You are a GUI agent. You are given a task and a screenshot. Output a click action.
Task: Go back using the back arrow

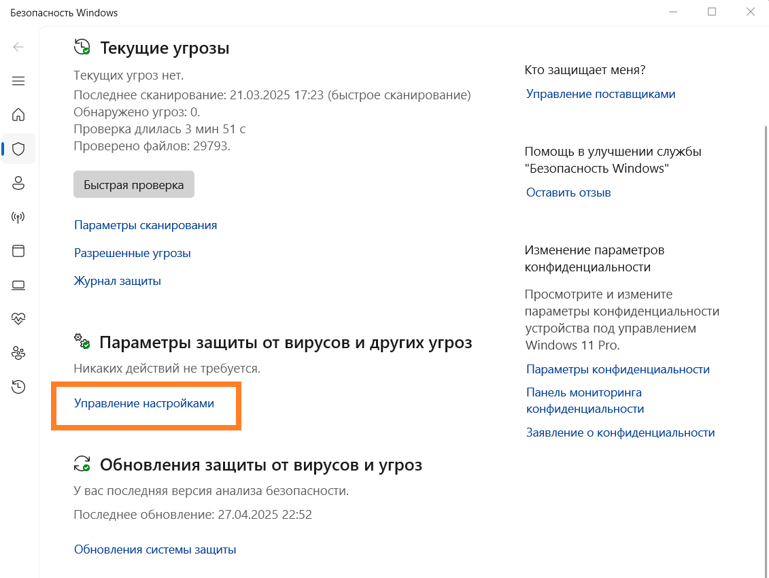(x=18, y=47)
